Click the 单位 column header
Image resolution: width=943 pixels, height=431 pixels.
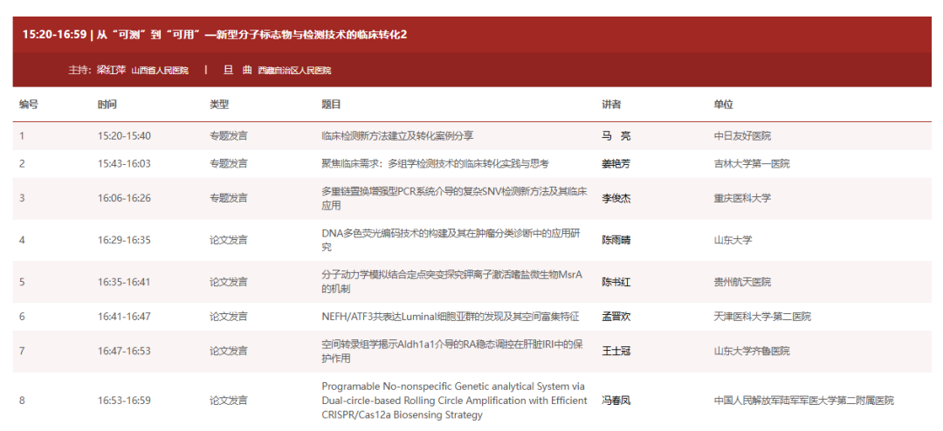[724, 105]
